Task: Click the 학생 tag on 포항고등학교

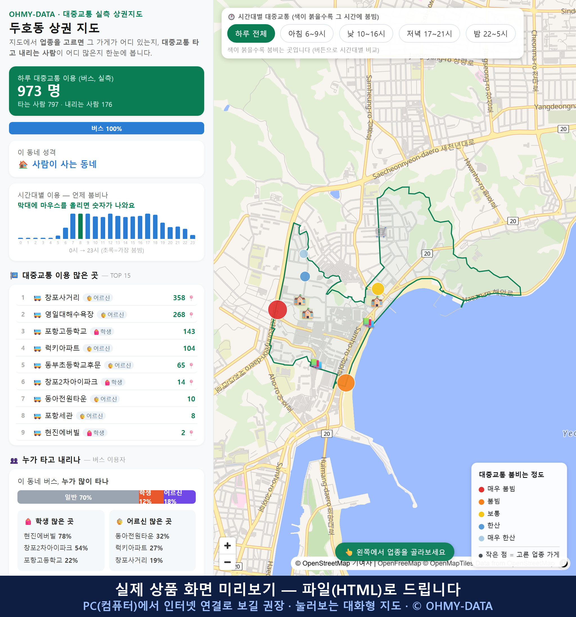Action: click(x=102, y=331)
